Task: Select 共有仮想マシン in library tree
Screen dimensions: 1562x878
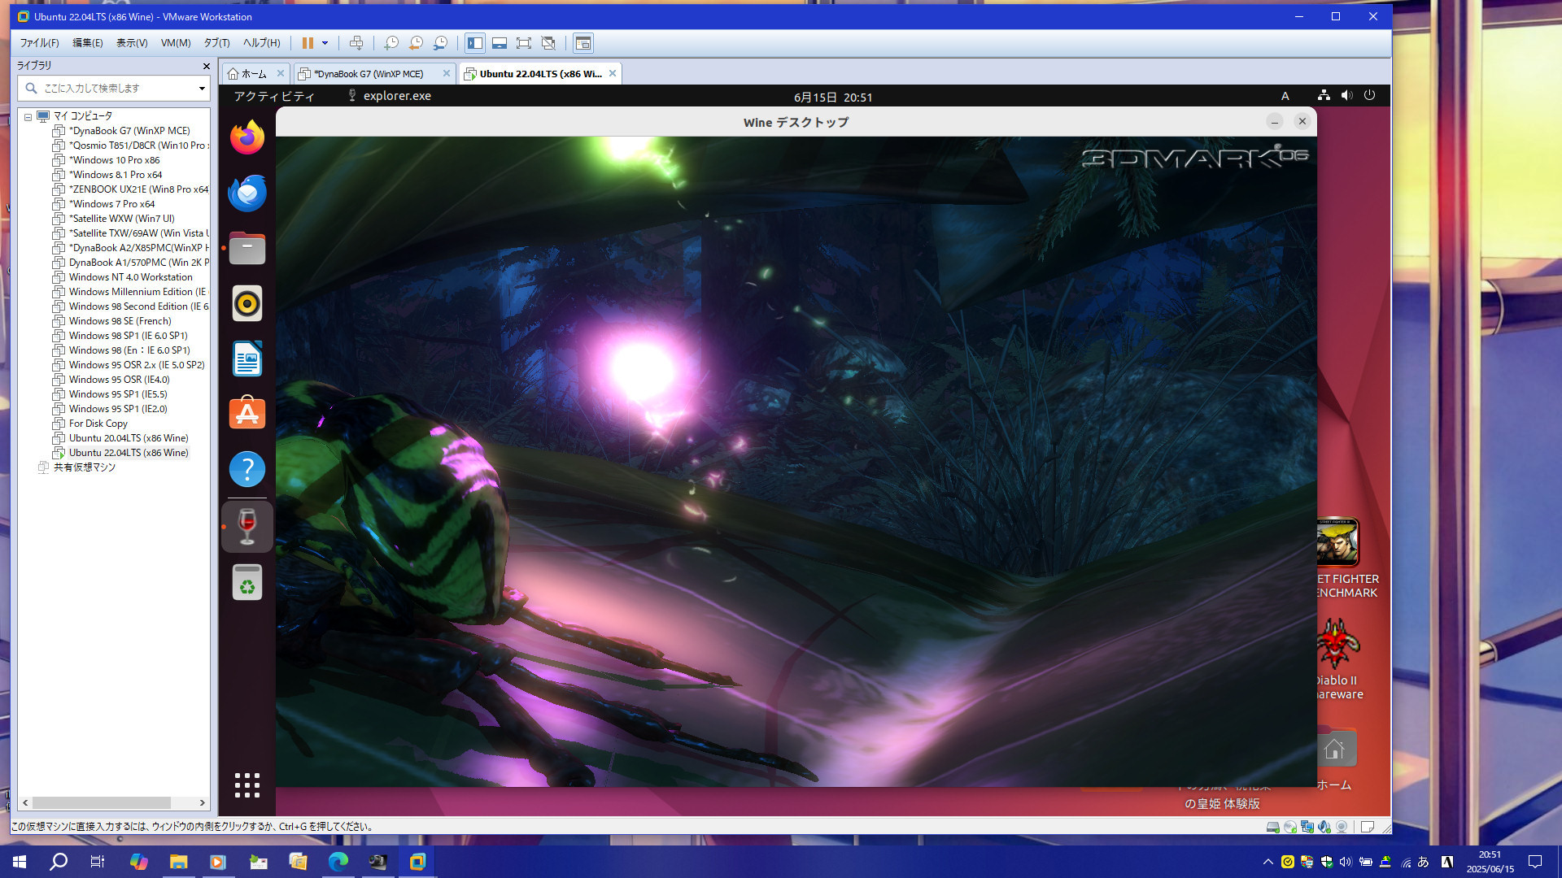Action: [84, 467]
